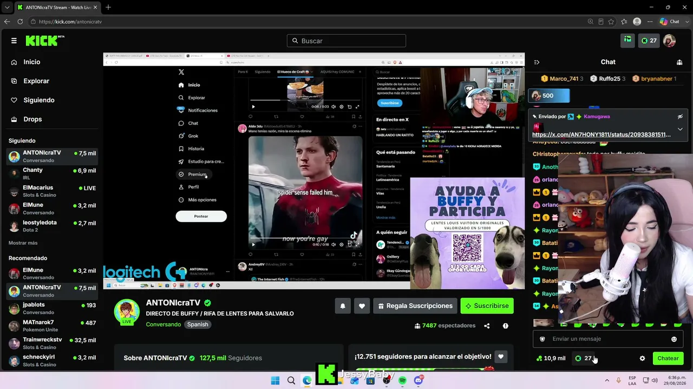Open chat settings gear icon

(x=642, y=358)
